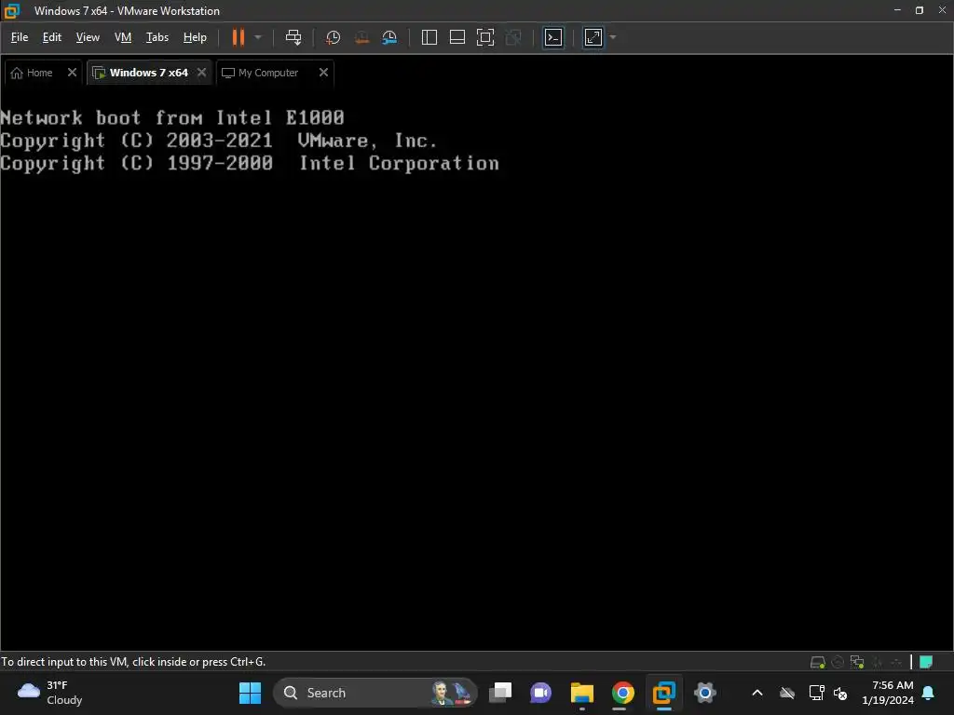Toggle the library sidebar panel icon
The width and height of the screenshot is (954, 715).
pos(429,37)
